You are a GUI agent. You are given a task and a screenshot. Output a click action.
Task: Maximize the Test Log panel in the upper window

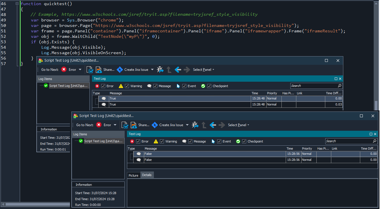coord(336,79)
